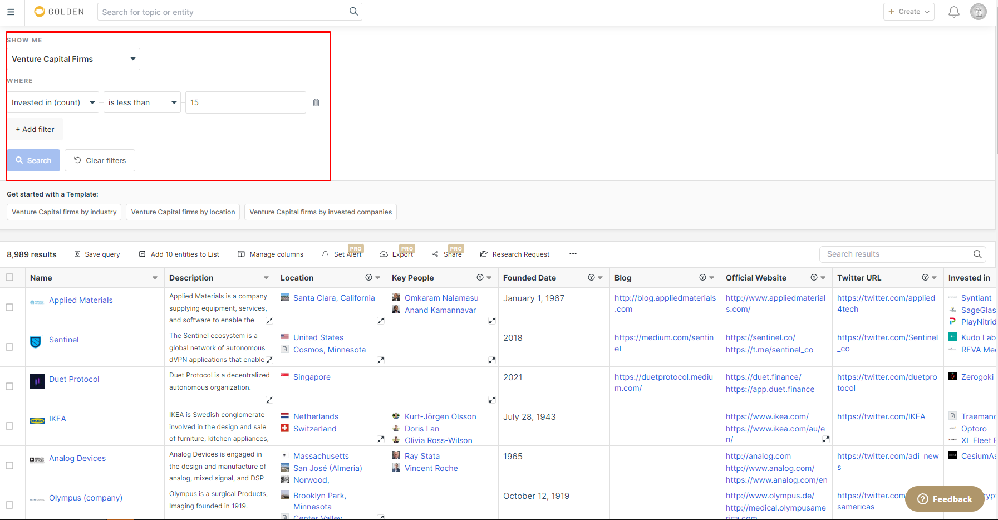The width and height of the screenshot is (998, 520).
Task: Click Save query in the toolbar
Action: coord(97,254)
